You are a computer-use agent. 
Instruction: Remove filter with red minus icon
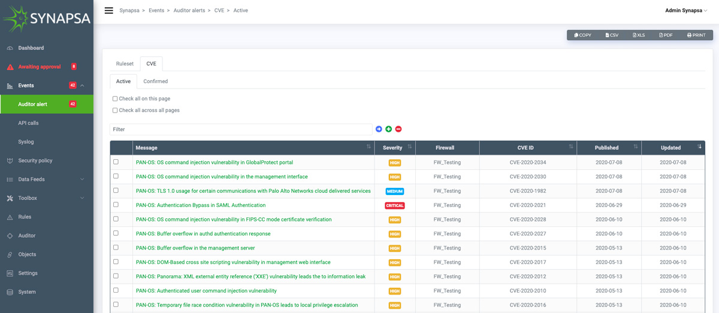point(398,129)
